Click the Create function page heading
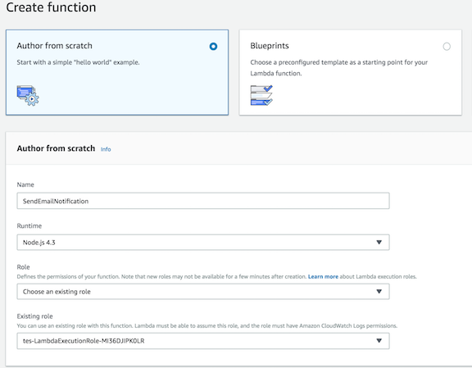 51,7
